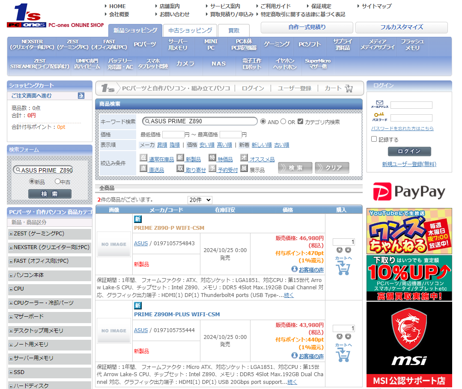This screenshot has width=462, height=389.
Task: Decrease quantity arrow for PRIME Z890-P WIFI-CSM
Action: [340, 250]
